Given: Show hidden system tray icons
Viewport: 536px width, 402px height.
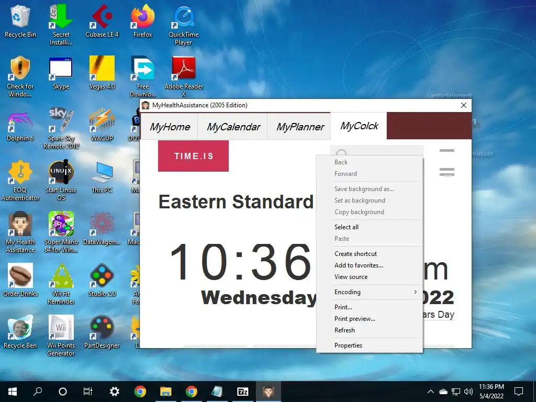Looking at the screenshot, I should click(x=431, y=392).
